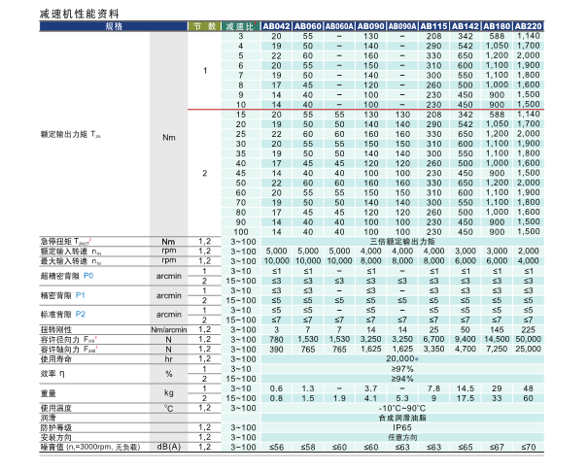Select the 节数 header cell
The width and height of the screenshot is (587, 471).
[x=204, y=26]
